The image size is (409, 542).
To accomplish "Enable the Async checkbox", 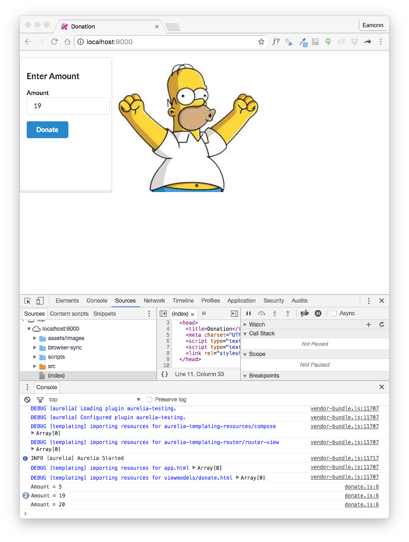I will pyautogui.click(x=334, y=313).
